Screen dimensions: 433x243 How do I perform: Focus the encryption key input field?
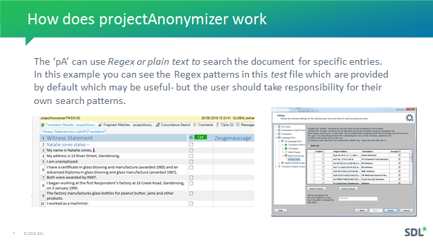pyautogui.click(x=358, y=198)
